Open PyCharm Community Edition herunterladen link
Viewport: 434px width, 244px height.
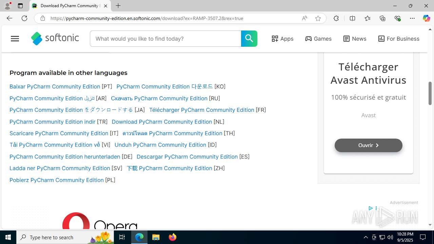pos(65,157)
